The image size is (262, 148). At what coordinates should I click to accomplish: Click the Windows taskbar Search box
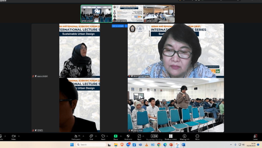(x=91, y=145)
